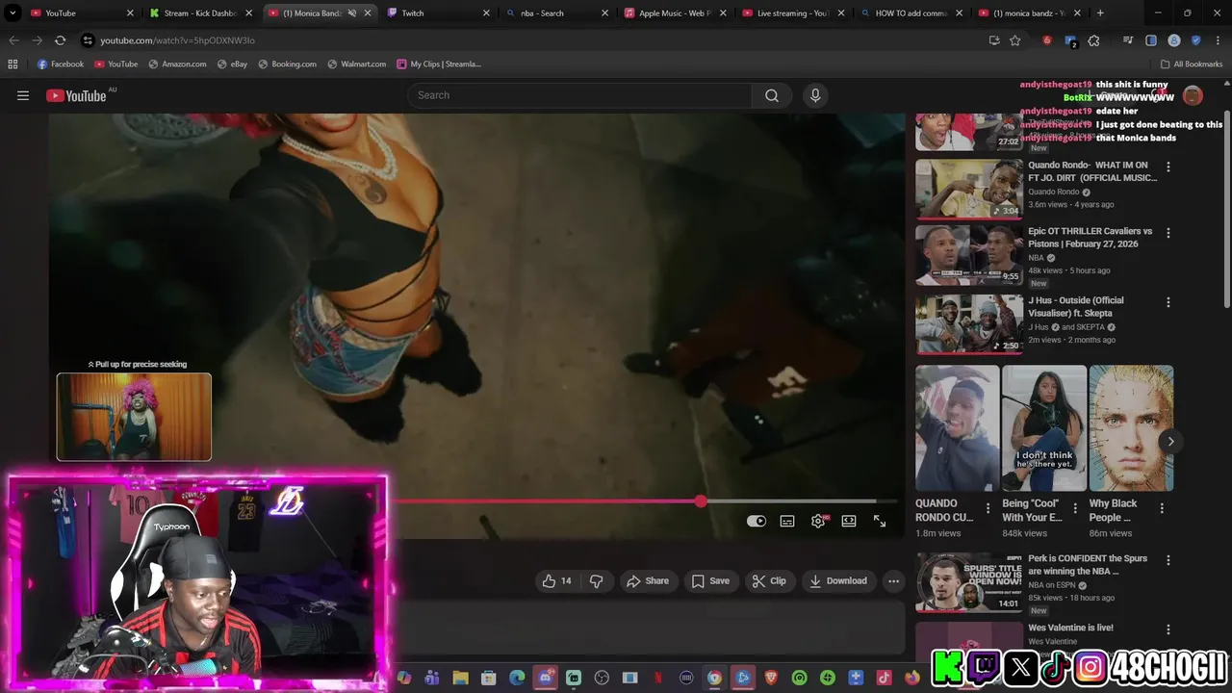The image size is (1232, 693).
Task: Switch to the HOW TO add commands tab
Action: tap(911, 13)
